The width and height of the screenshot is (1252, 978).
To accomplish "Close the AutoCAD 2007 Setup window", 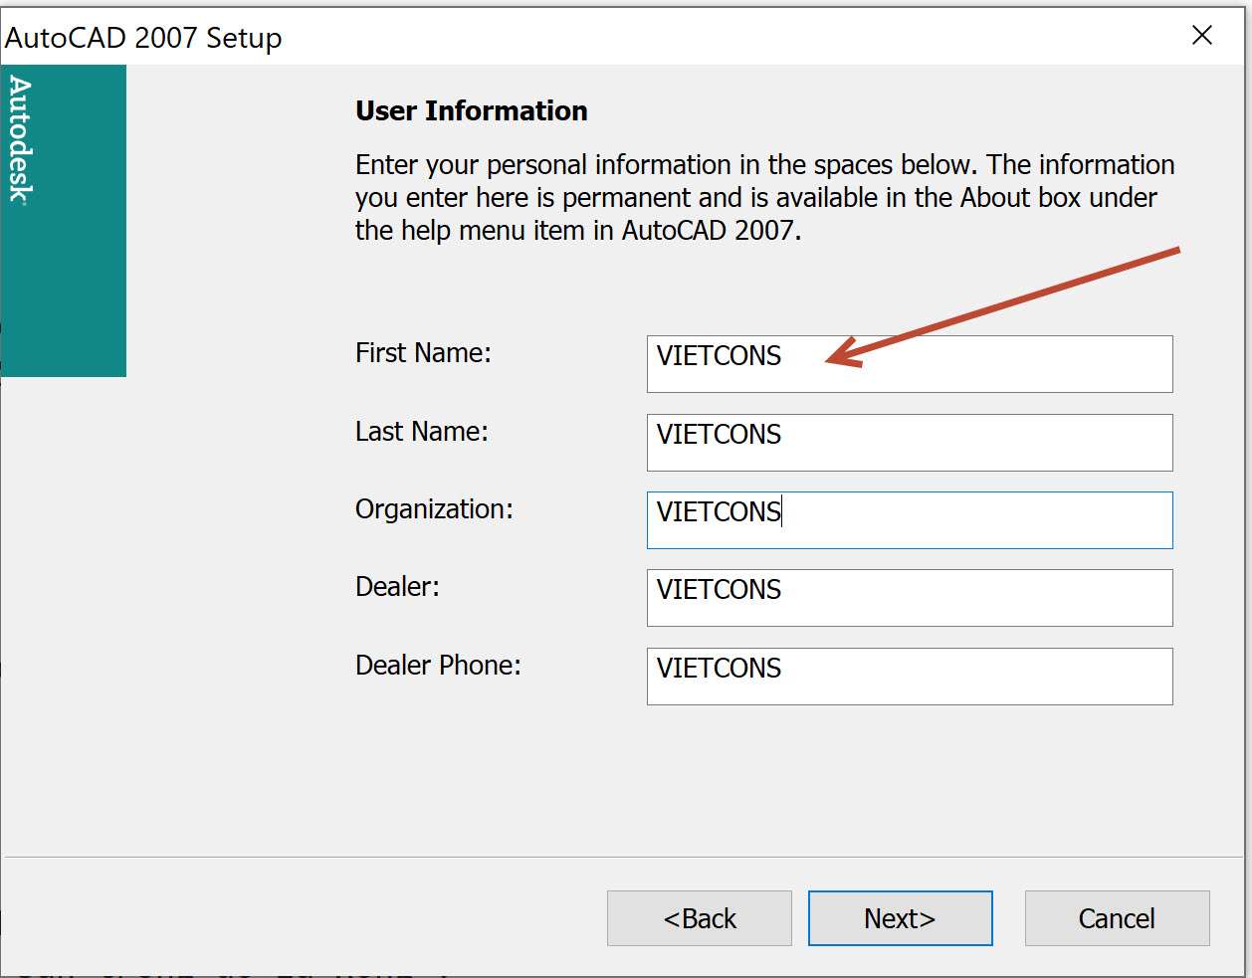I will click(1201, 36).
